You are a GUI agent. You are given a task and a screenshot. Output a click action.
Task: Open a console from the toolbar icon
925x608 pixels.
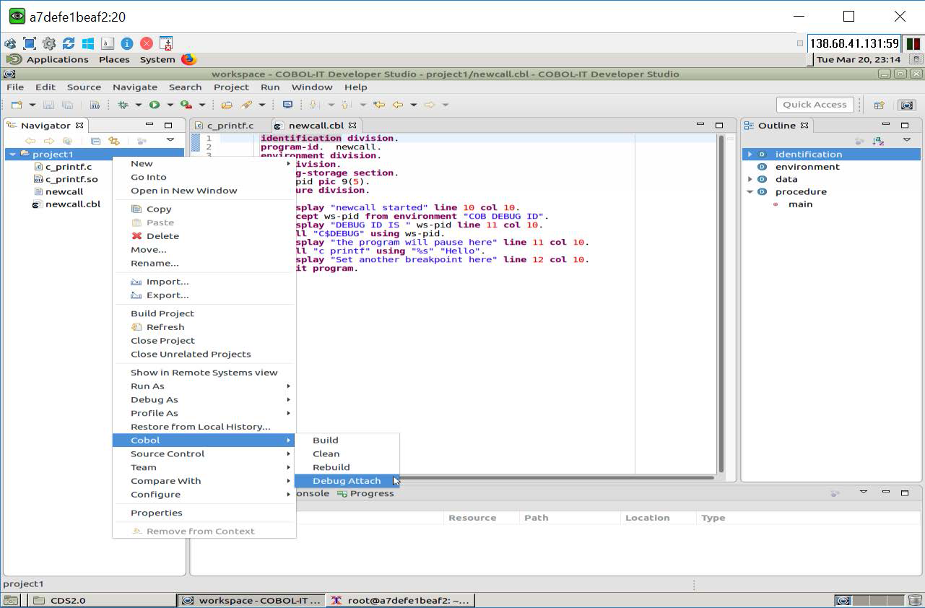pos(287,104)
